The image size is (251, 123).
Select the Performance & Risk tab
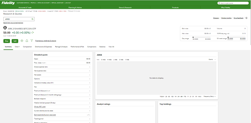(x=77, y=47)
